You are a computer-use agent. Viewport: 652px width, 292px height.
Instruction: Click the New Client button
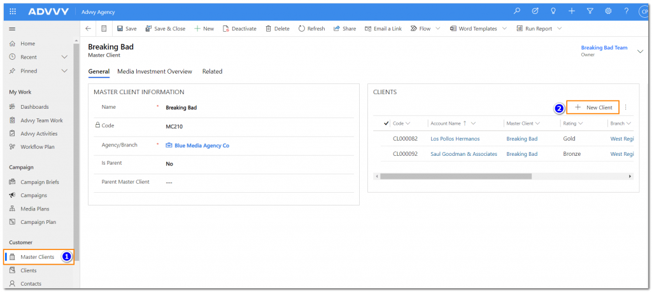click(x=593, y=108)
